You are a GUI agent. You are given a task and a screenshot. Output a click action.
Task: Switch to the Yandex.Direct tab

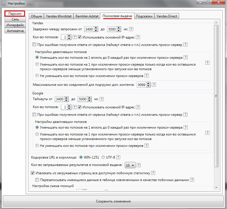167,16
